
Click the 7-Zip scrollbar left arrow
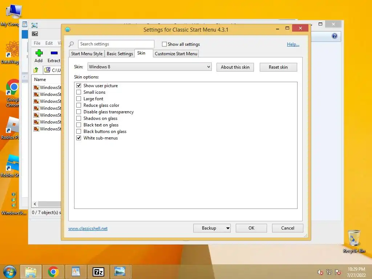(35, 204)
